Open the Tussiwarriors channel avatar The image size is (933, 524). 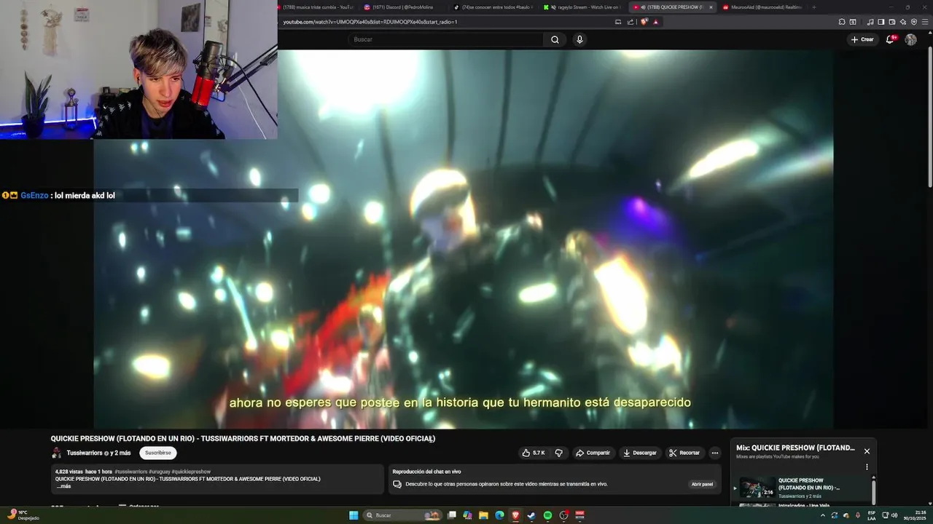(56, 453)
